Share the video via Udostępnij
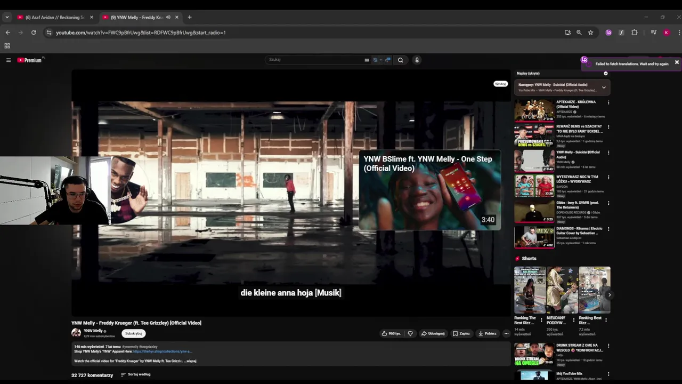This screenshot has width=682, height=384. [433, 333]
